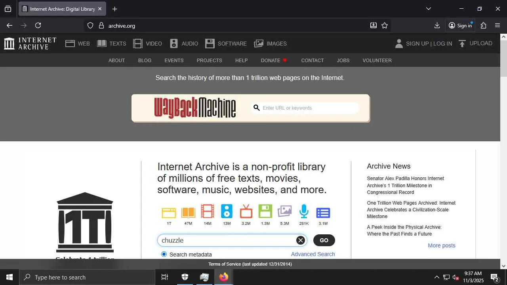This screenshot has height=285, width=507.
Task: Open the Video media section
Action: point(147,44)
